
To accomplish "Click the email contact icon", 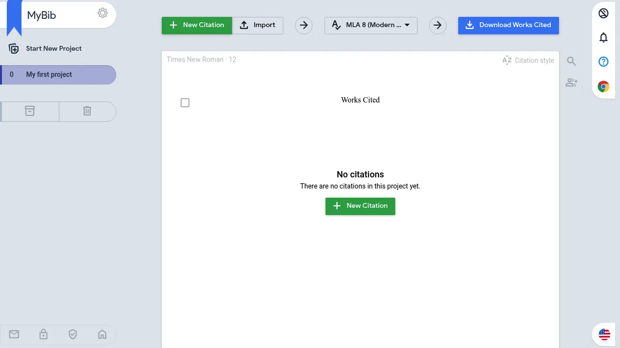I will click(14, 334).
